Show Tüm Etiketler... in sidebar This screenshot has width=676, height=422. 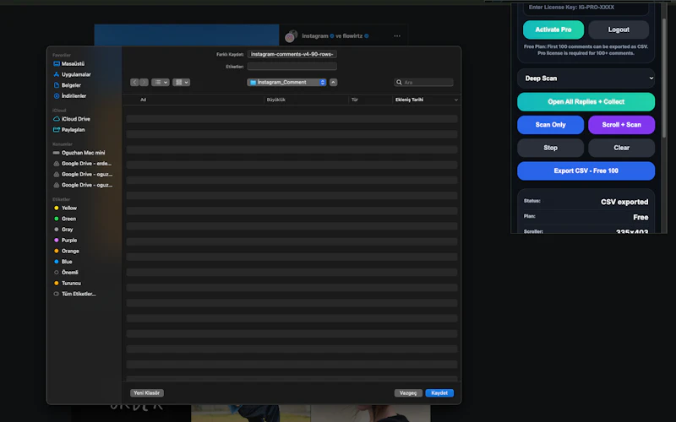(x=74, y=294)
